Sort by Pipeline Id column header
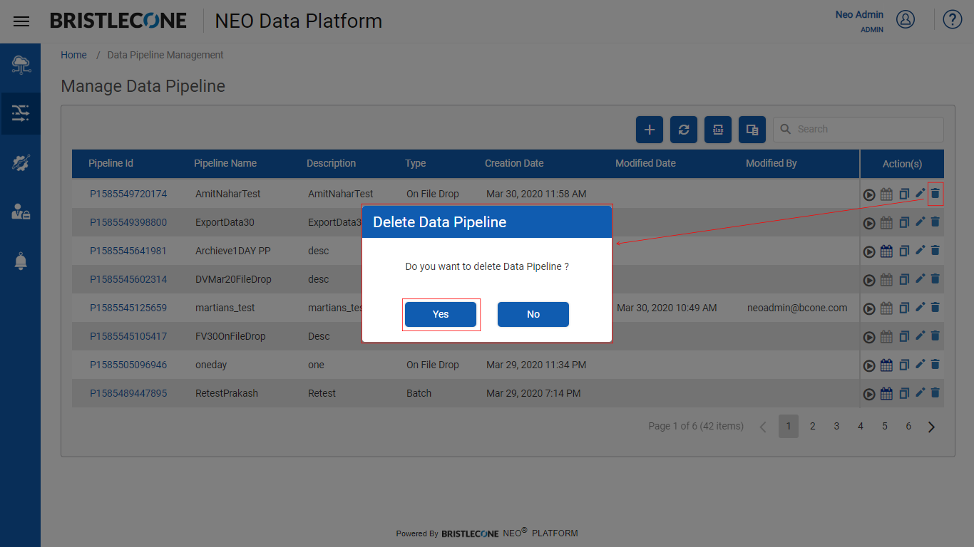The image size is (974, 547). tap(111, 163)
